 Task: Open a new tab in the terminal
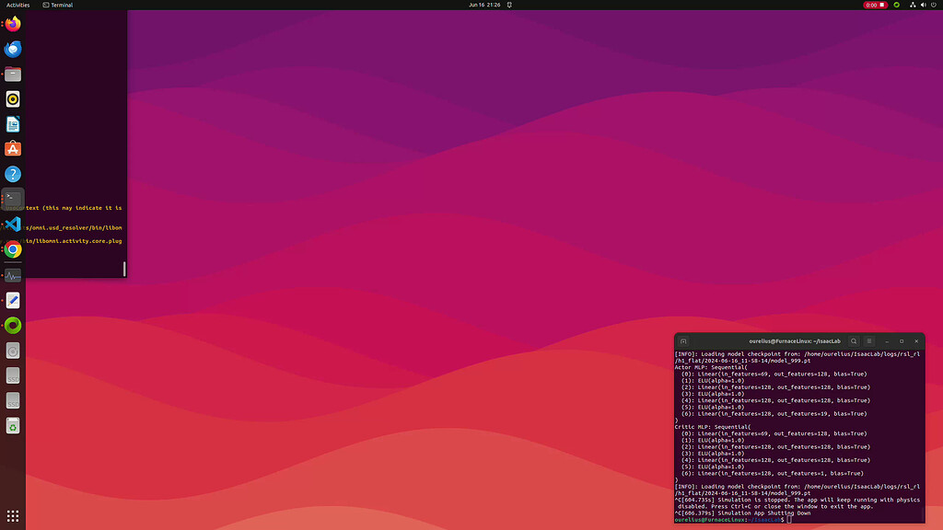pyautogui.click(x=684, y=341)
